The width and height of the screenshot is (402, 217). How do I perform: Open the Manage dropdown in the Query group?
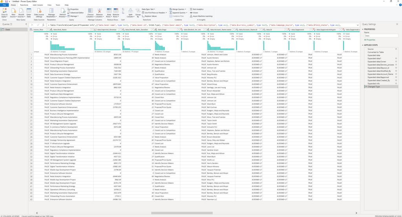73,16
